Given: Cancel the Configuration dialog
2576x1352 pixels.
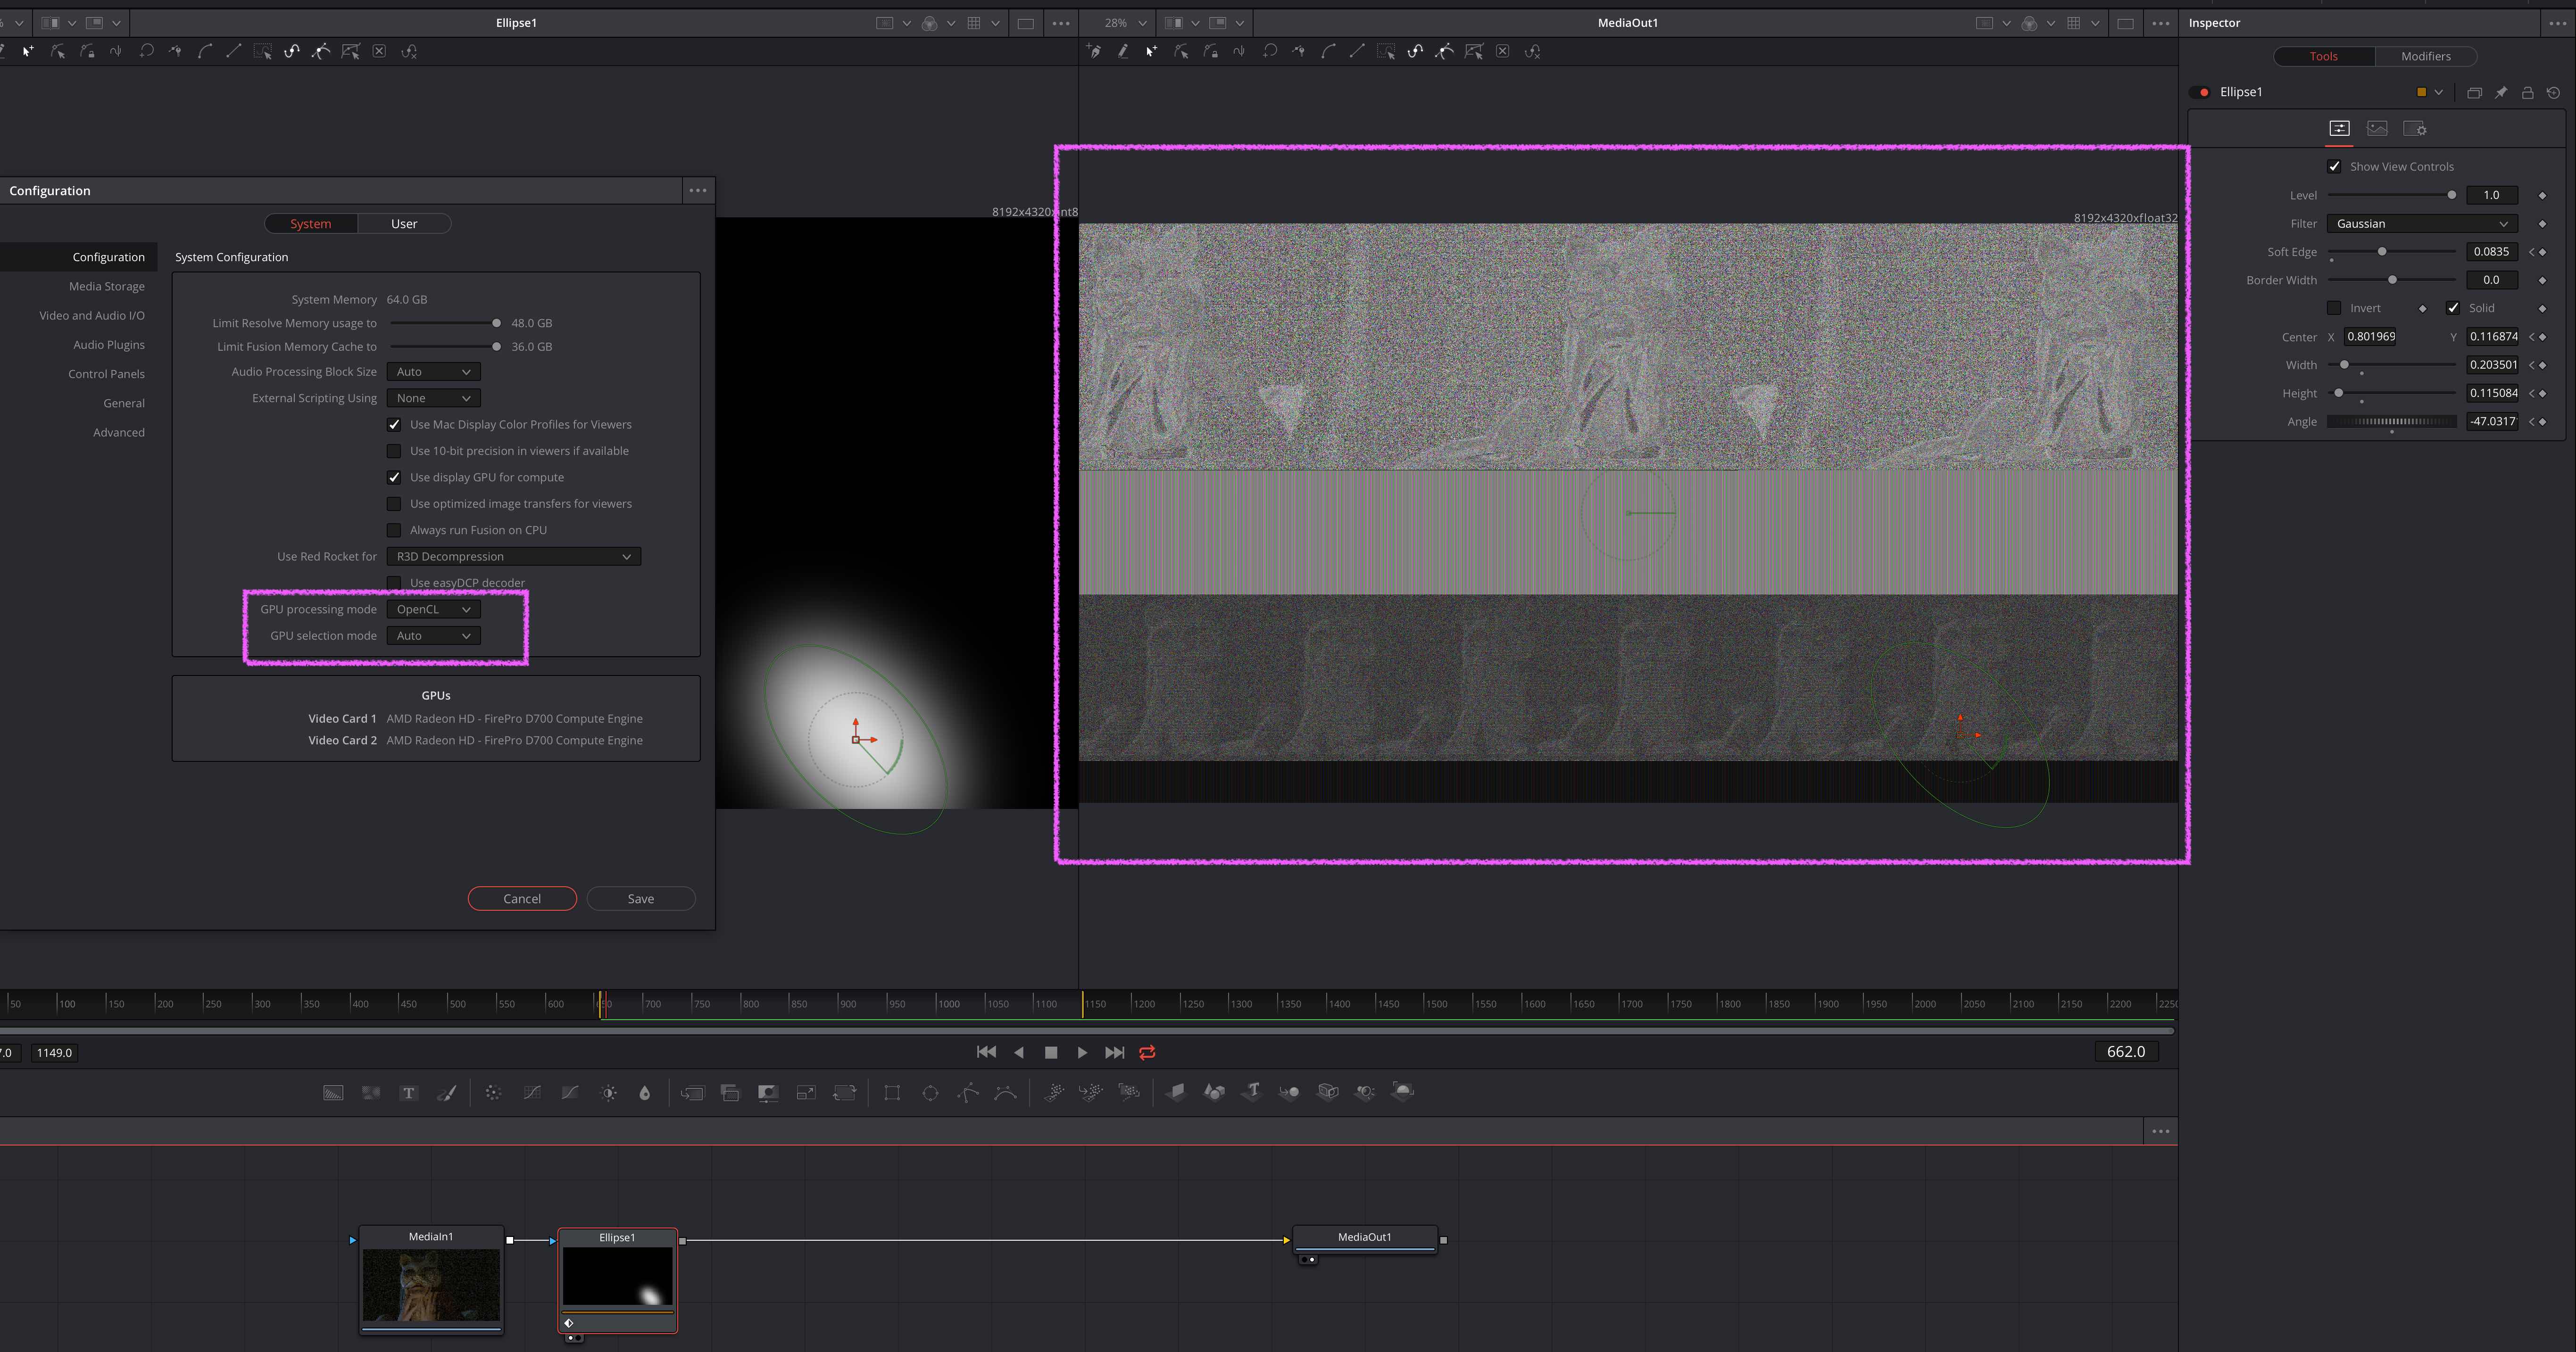Looking at the screenshot, I should tap(522, 899).
